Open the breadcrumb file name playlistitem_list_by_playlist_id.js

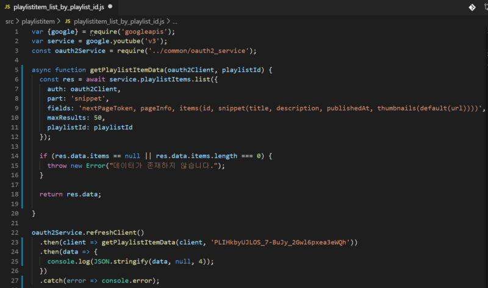coord(119,21)
